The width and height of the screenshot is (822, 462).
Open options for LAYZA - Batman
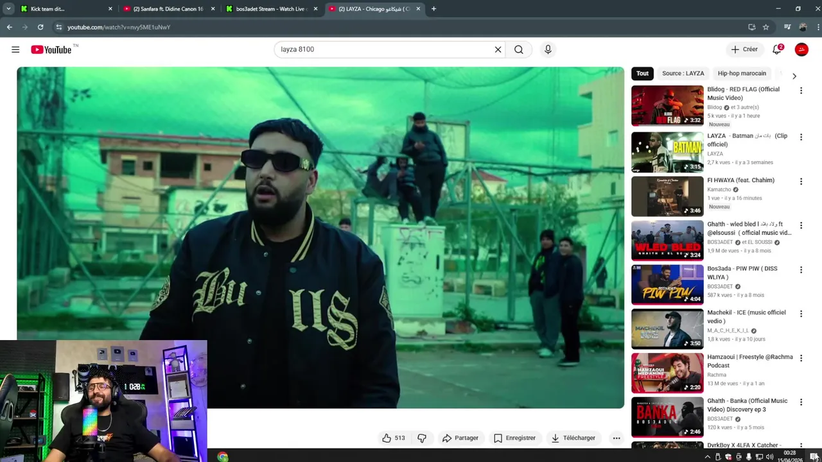pyautogui.click(x=801, y=137)
